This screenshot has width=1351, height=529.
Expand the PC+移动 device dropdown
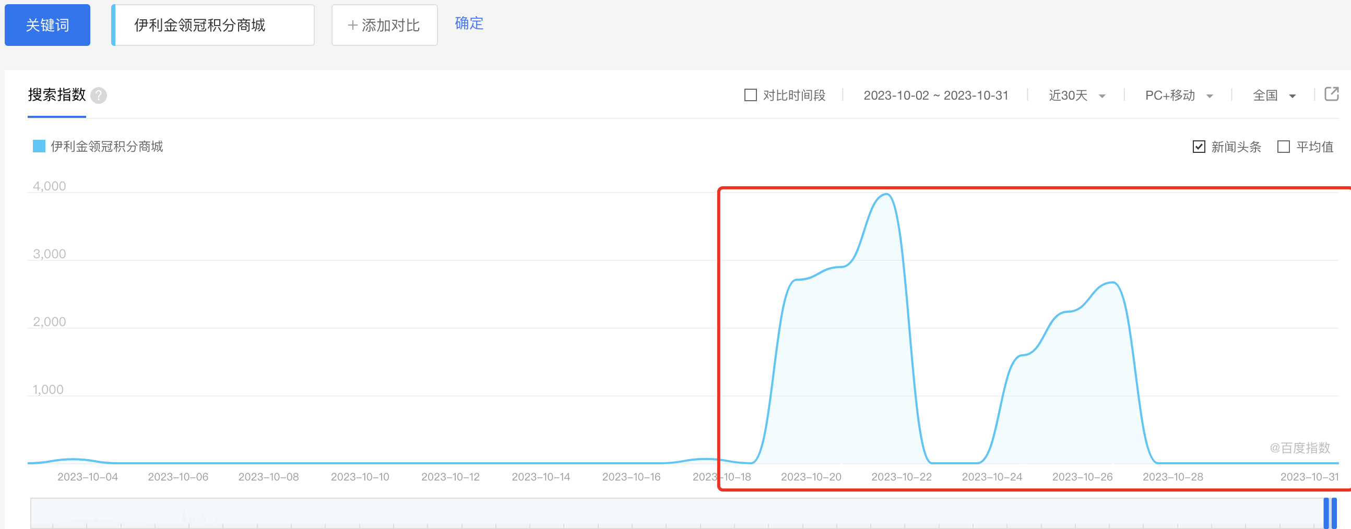(x=1178, y=95)
